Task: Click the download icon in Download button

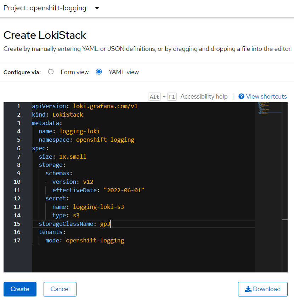Action: (248, 289)
